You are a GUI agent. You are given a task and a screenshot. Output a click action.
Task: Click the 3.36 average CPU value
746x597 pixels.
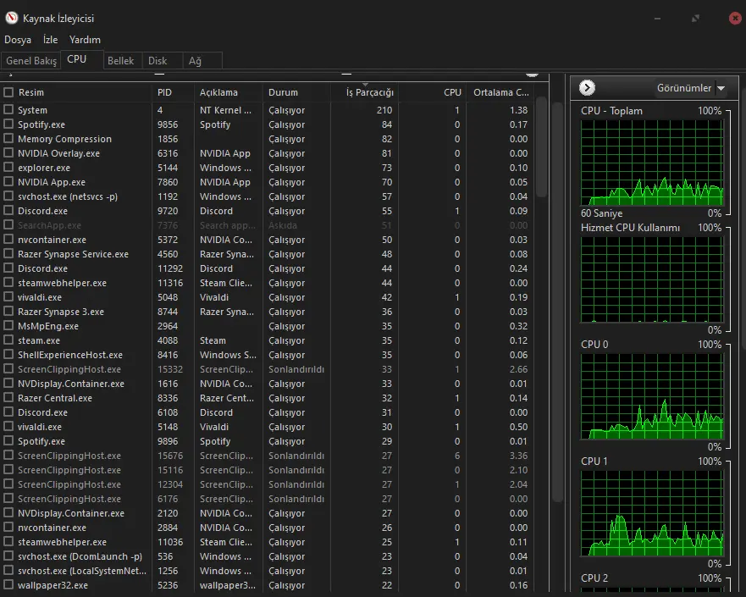[518, 456]
